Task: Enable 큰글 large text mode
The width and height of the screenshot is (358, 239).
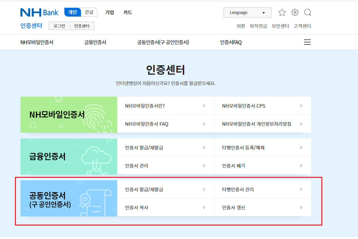Action: tap(89, 12)
